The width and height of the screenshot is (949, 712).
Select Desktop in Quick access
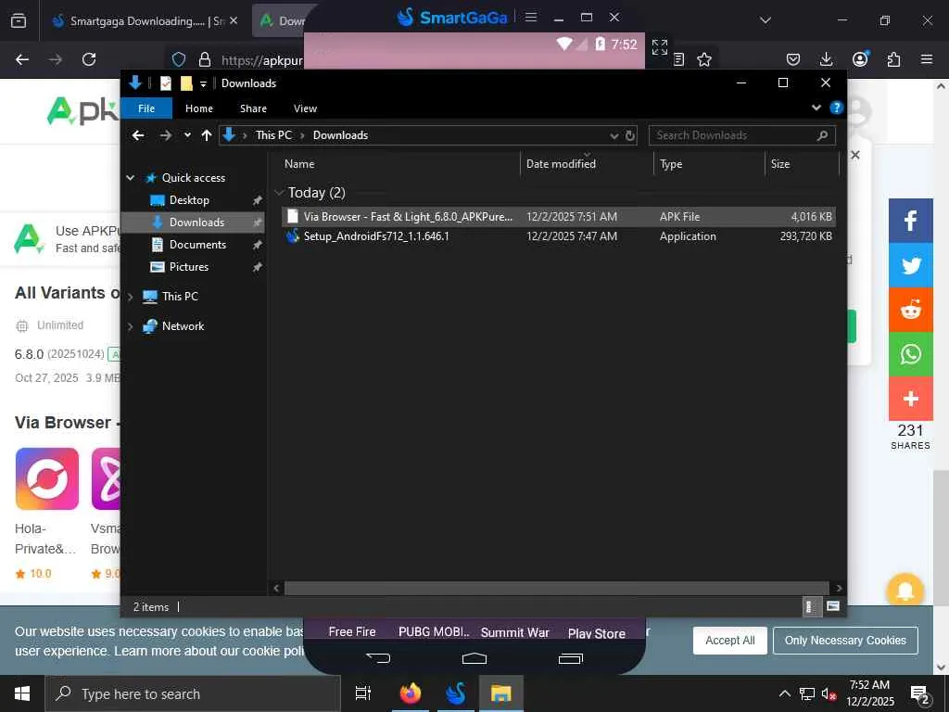click(x=189, y=200)
